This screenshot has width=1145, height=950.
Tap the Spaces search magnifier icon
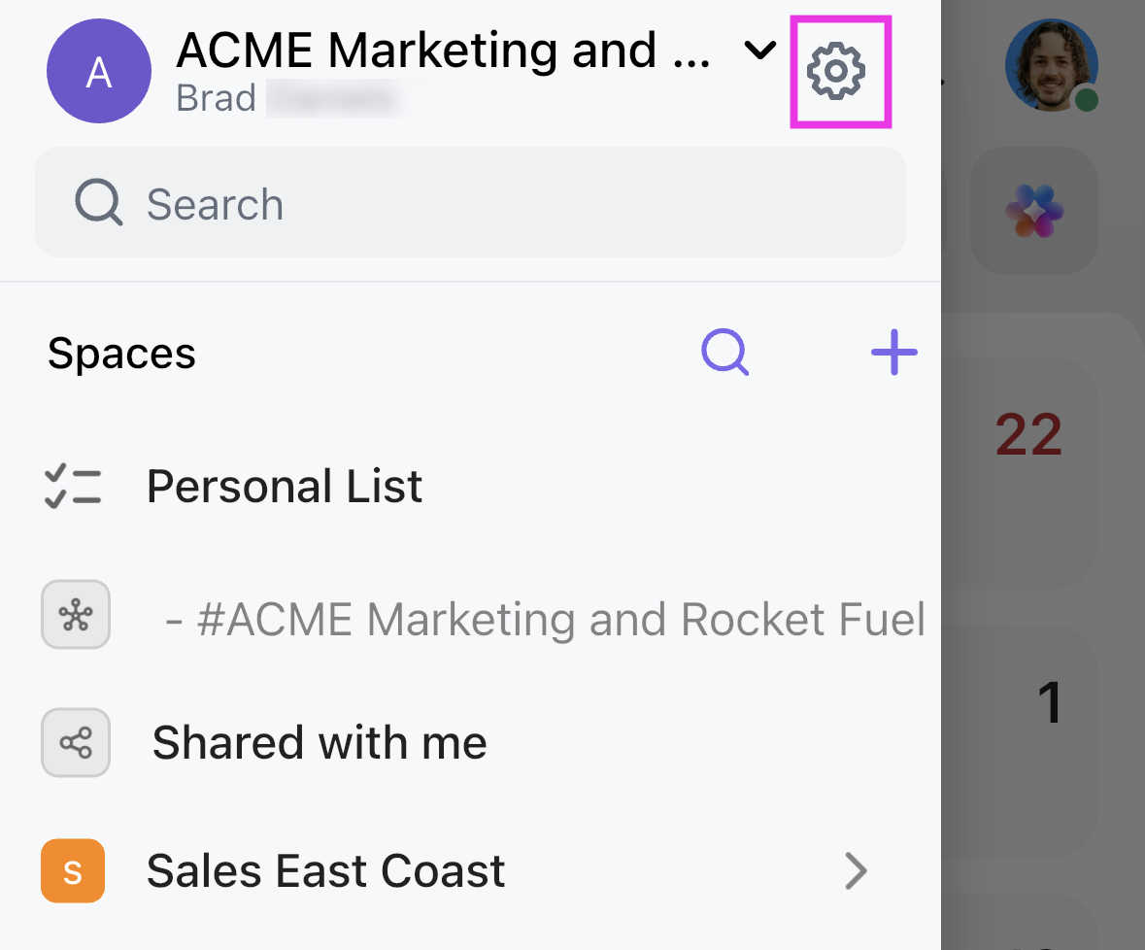pos(724,353)
